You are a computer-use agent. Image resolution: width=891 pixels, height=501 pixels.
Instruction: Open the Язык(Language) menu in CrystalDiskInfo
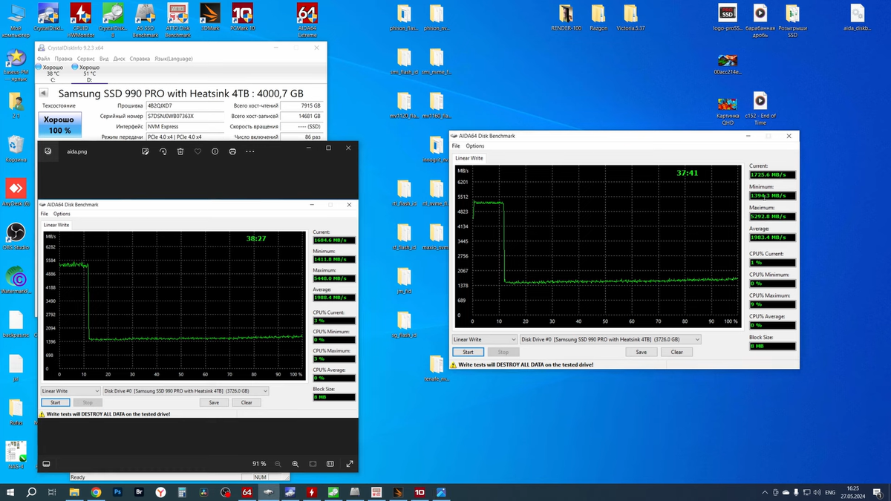click(173, 59)
